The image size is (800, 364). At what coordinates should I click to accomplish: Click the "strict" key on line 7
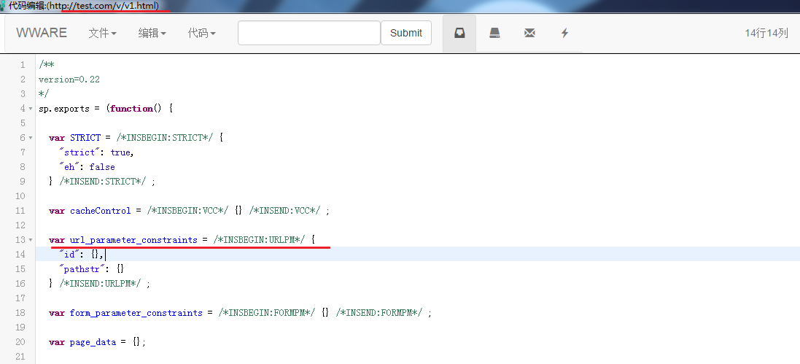tap(79, 152)
